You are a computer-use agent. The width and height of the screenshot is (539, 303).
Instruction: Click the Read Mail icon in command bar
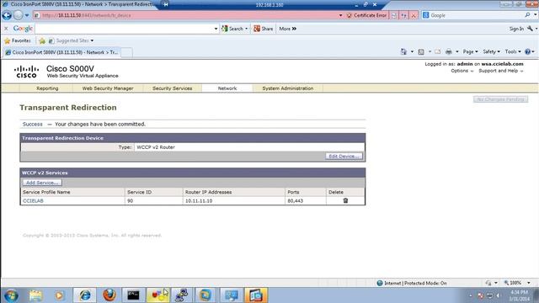click(437, 51)
